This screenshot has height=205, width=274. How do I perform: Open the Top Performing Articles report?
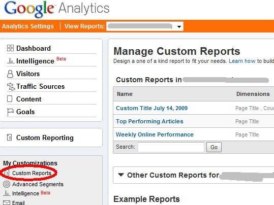[149, 121]
